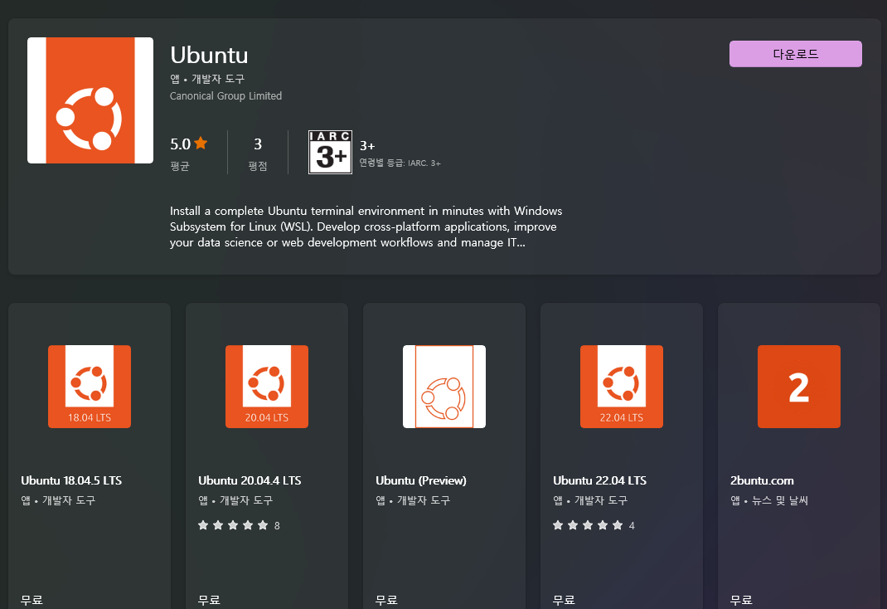The height and width of the screenshot is (609, 887).
Task: Open Ubuntu 20.04.4 LTS title
Action: click(x=250, y=480)
